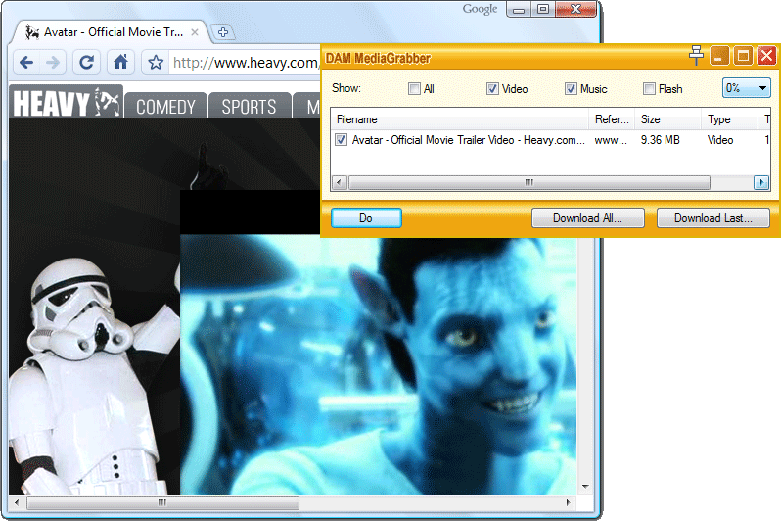This screenshot has width=781, height=521.
Task: Click the Do button
Action: tap(366, 218)
